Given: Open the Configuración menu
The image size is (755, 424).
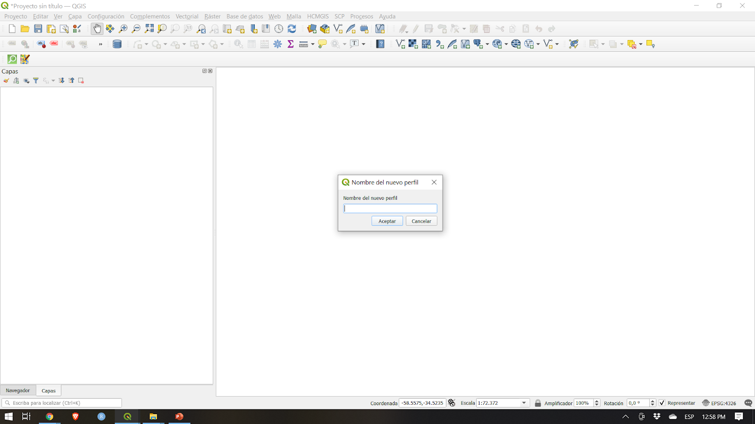Looking at the screenshot, I should [x=106, y=16].
